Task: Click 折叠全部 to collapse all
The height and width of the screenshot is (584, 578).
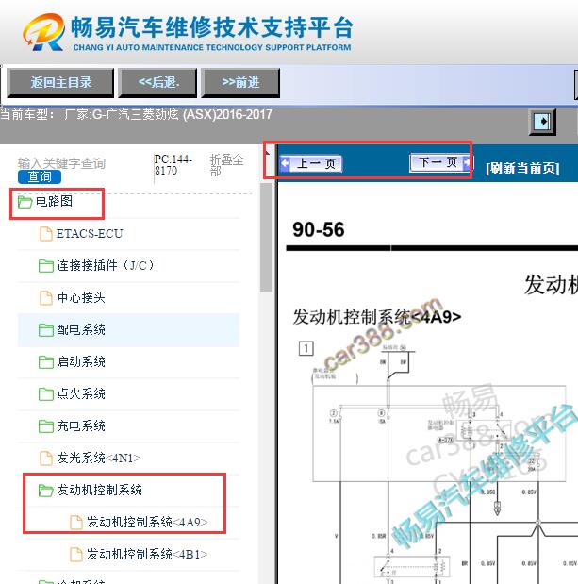Action: click(226, 165)
